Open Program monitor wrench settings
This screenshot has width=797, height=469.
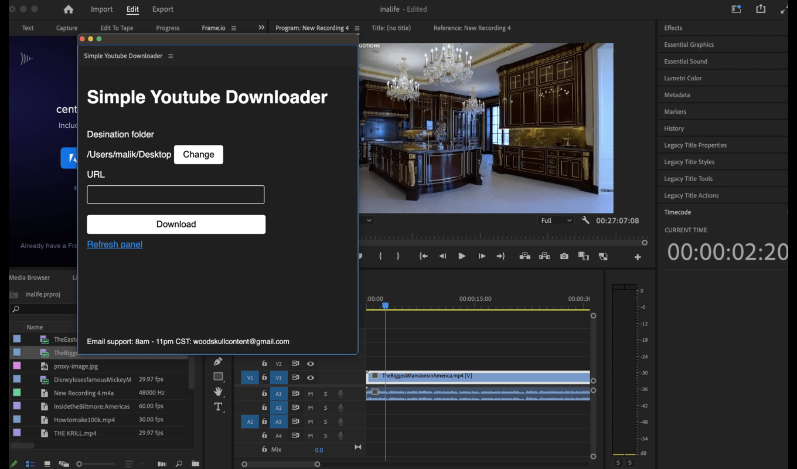pos(585,220)
